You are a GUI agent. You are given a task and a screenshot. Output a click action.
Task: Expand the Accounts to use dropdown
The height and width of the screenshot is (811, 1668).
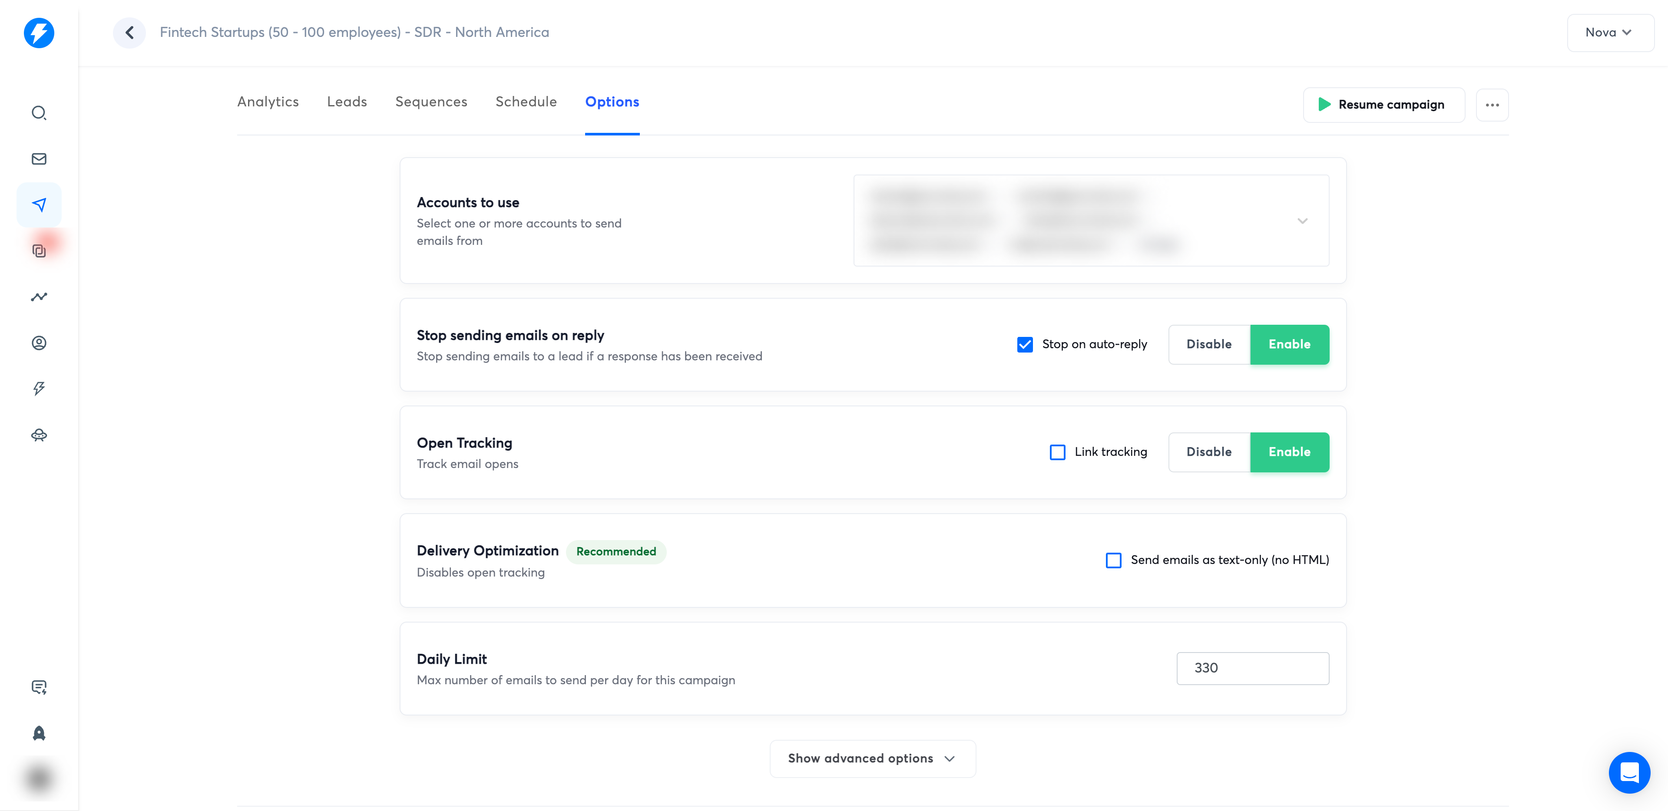[x=1302, y=221]
